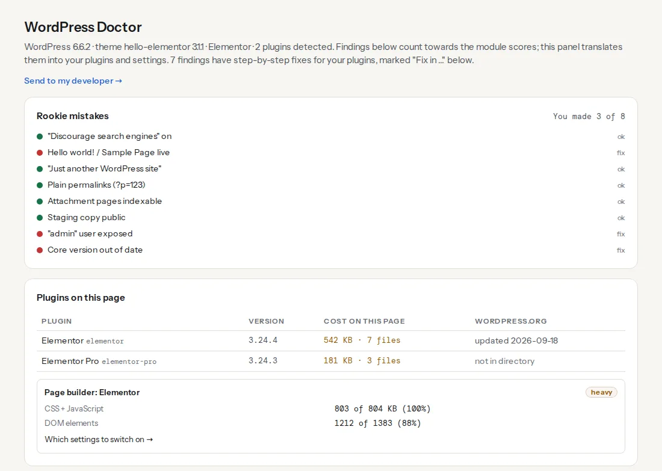The image size is (662, 471).
Task: Select the '"Discourage search engines" on' row
Action: (x=330, y=137)
